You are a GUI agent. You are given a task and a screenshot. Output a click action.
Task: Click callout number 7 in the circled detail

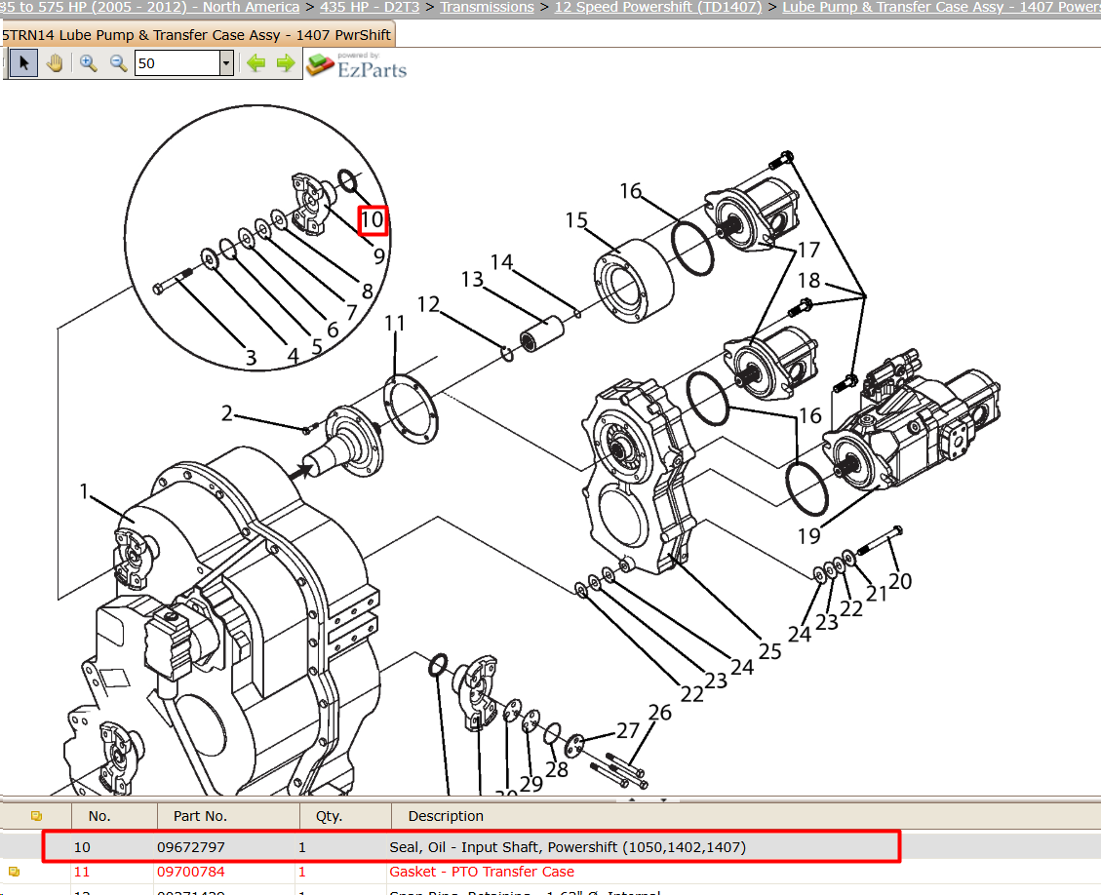352,312
